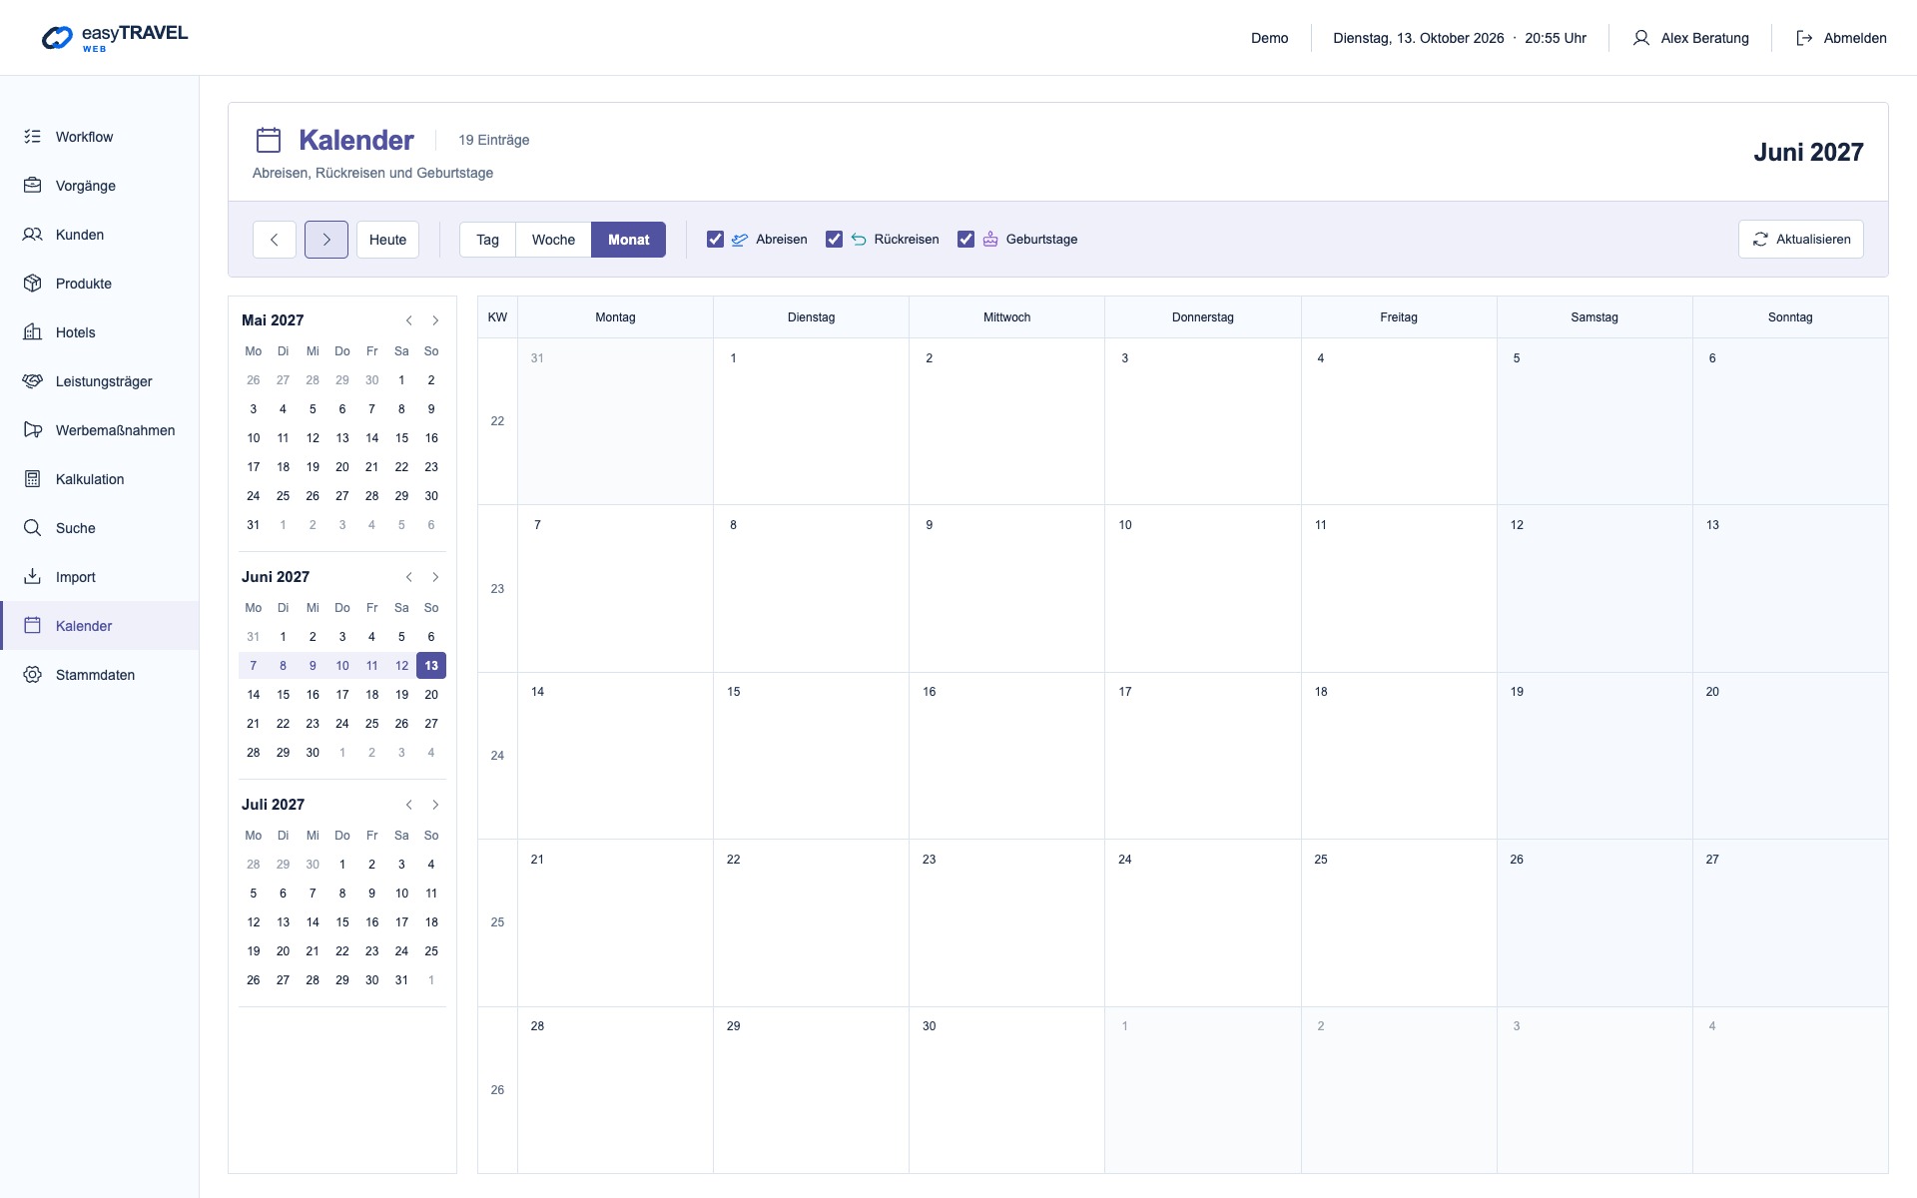Toggle the Geburtstage checkbox
1917x1198 pixels.
point(965,240)
